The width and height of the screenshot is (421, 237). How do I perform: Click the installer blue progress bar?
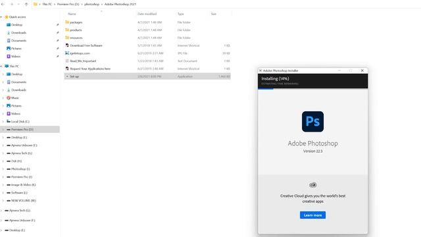pos(266,88)
